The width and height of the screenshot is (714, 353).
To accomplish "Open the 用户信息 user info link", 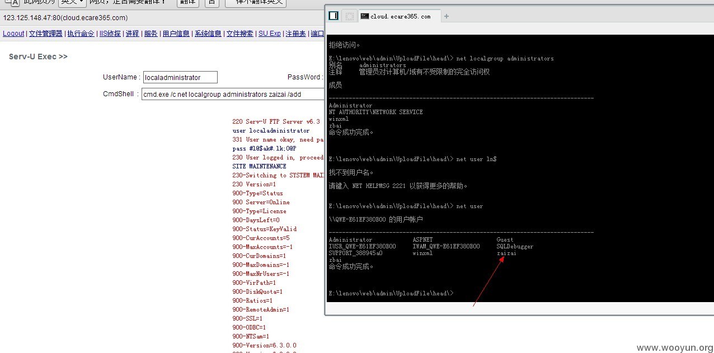I will (176, 34).
